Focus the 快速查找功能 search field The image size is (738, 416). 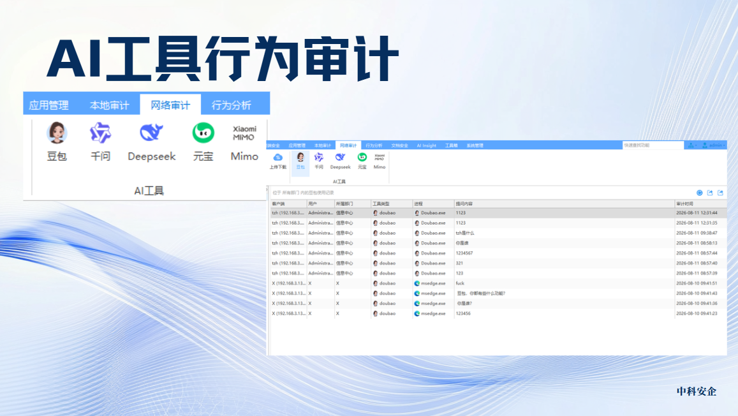click(x=653, y=145)
